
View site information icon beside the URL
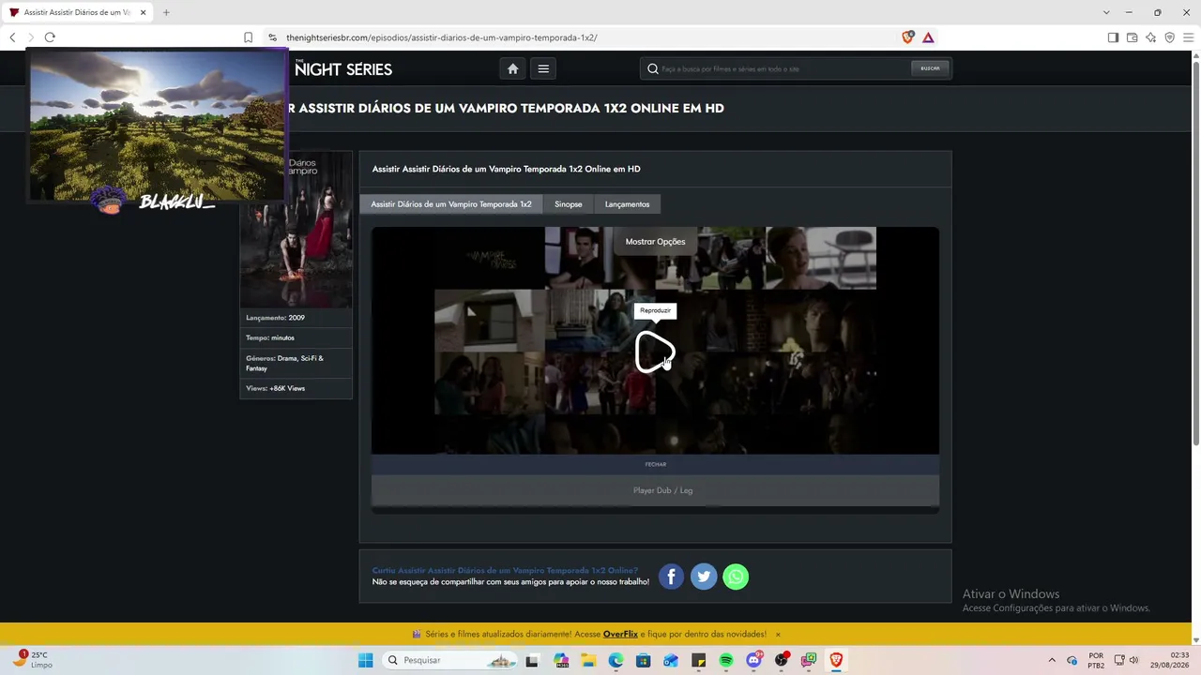272,37
